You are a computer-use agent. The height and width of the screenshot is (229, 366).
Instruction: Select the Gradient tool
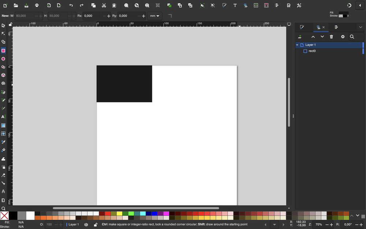(3, 125)
